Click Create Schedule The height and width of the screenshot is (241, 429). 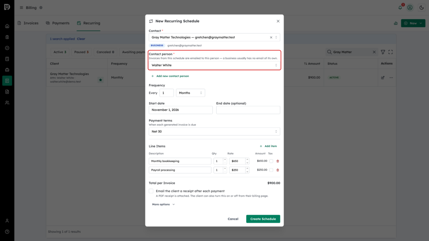[x=263, y=219]
